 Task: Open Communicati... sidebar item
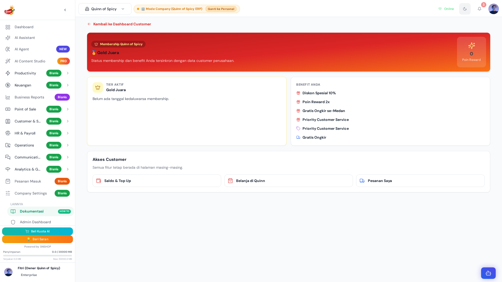pos(37,157)
